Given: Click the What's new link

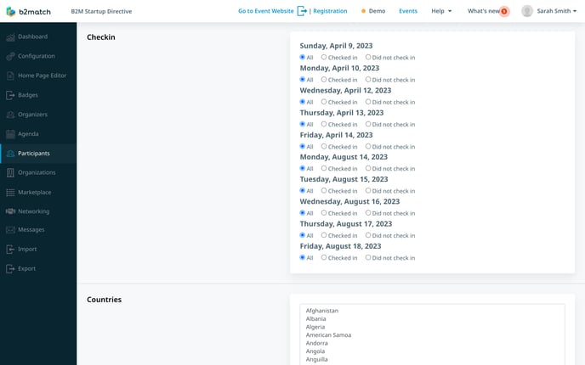Looking at the screenshot, I should [484, 11].
